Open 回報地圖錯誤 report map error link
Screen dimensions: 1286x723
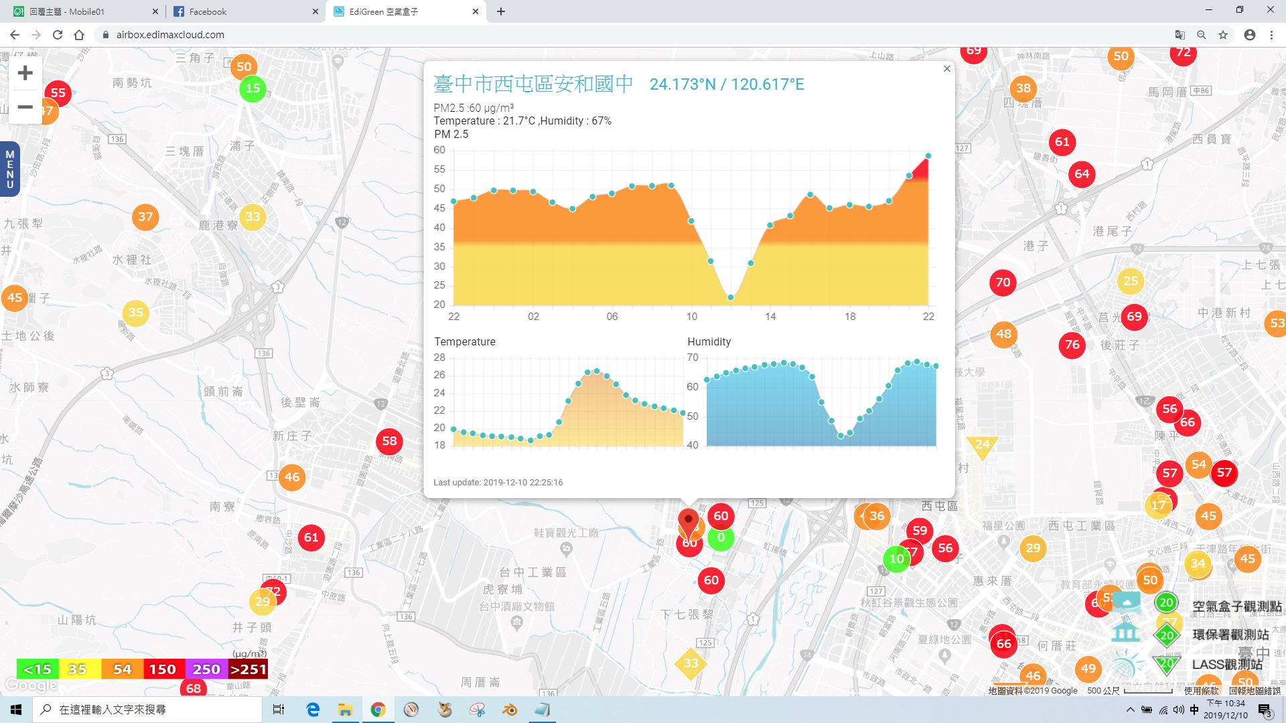pos(1255,691)
